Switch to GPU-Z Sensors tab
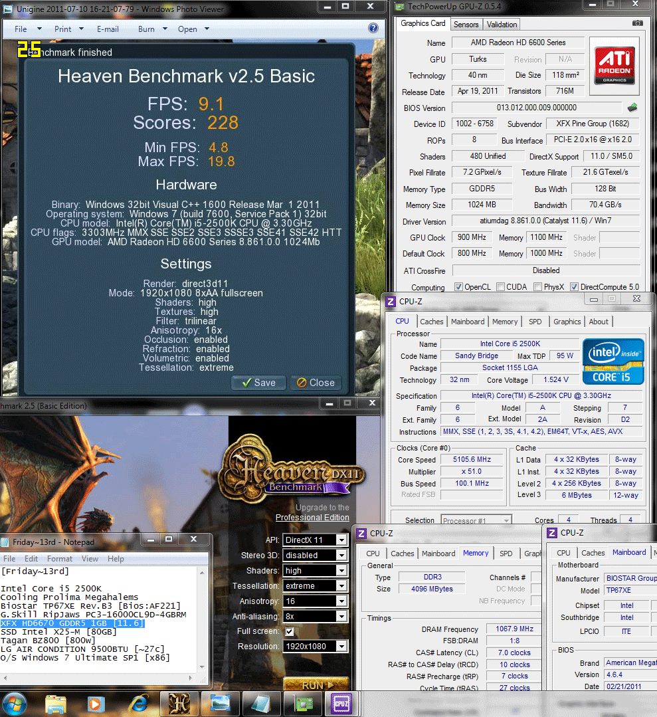The image size is (657, 717). point(466,24)
